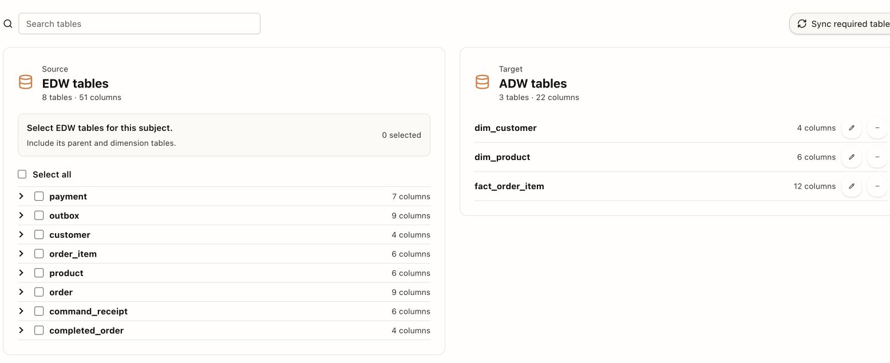
Task: Click the '8 tables · 51 columns' summary
Action: tap(81, 98)
